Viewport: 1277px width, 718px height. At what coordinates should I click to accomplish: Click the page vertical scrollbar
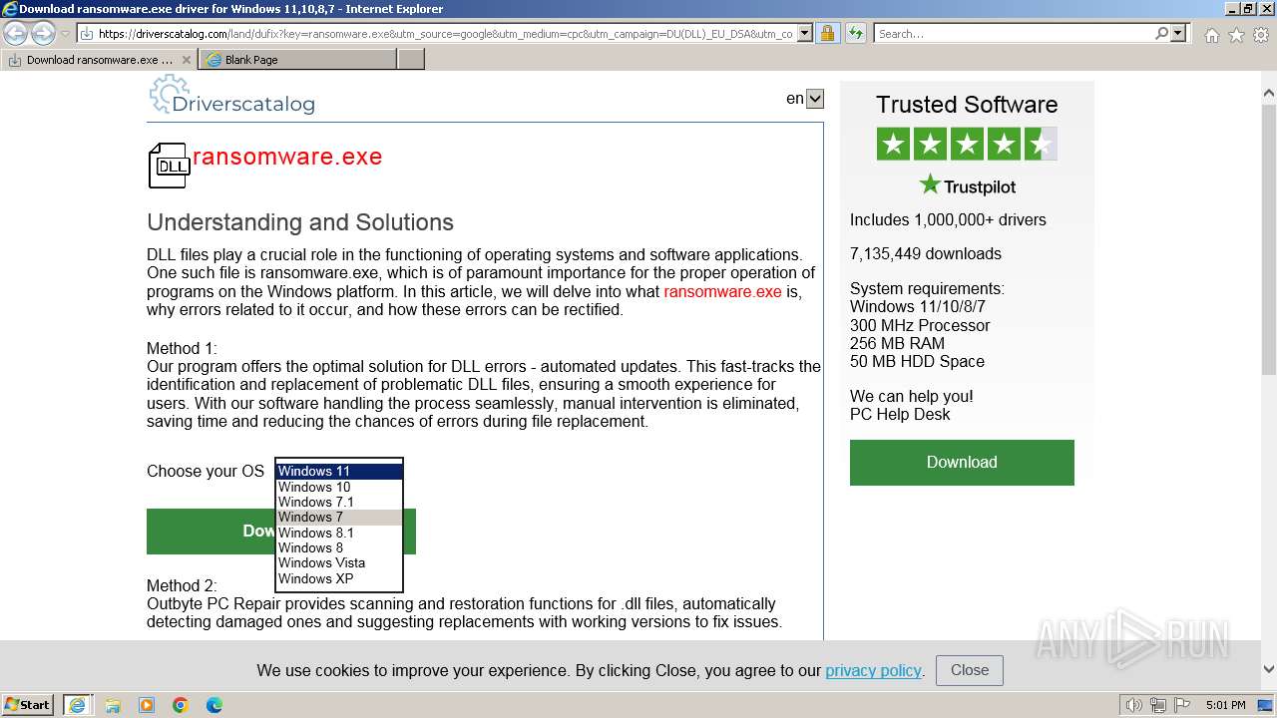point(1269,239)
